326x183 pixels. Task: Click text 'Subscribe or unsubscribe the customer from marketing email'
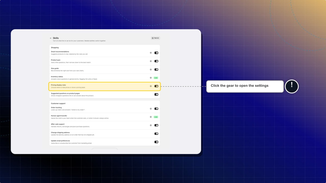pyautogui.click(x=71, y=143)
